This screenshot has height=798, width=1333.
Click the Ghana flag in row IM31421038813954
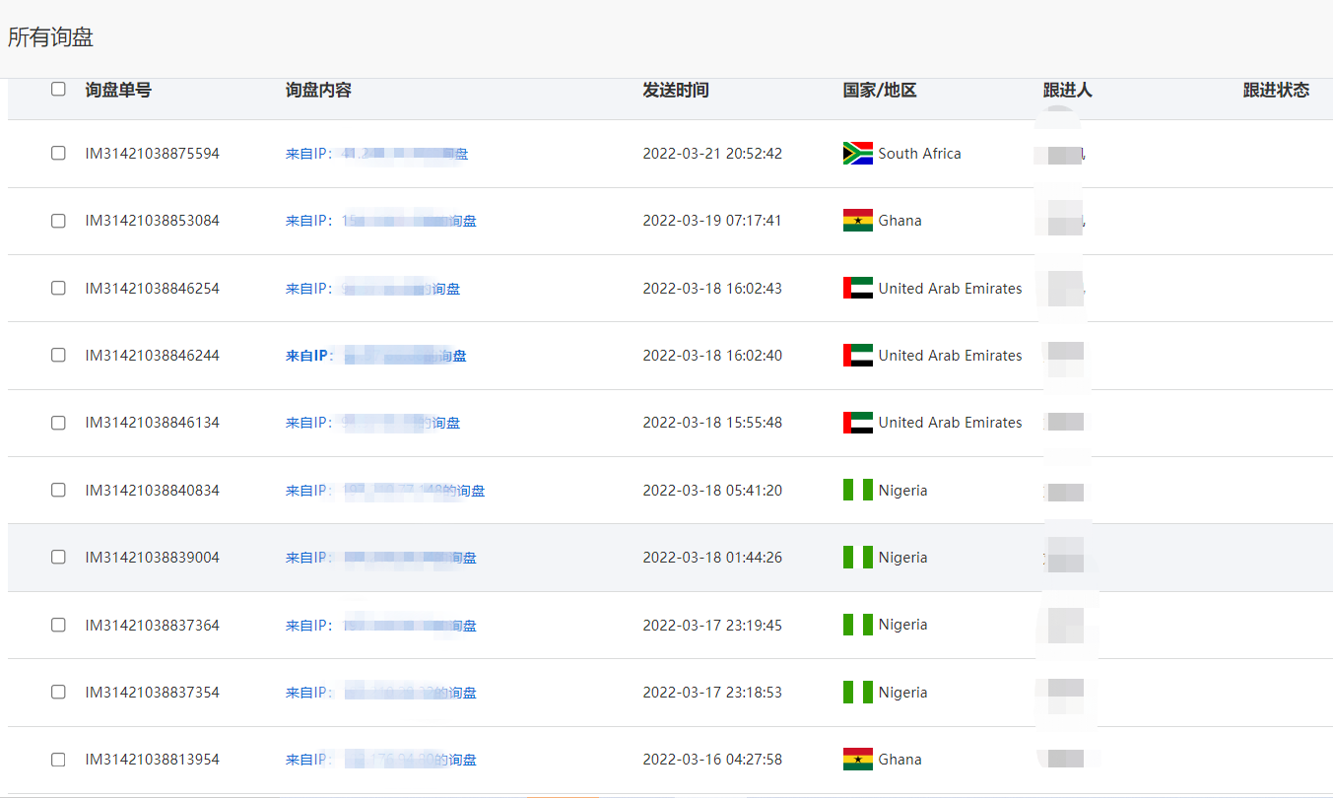click(857, 760)
